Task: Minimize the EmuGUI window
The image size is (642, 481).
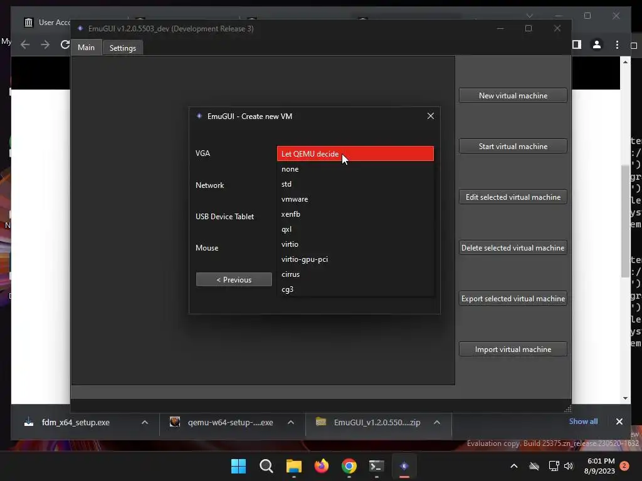Action: [x=500, y=28]
